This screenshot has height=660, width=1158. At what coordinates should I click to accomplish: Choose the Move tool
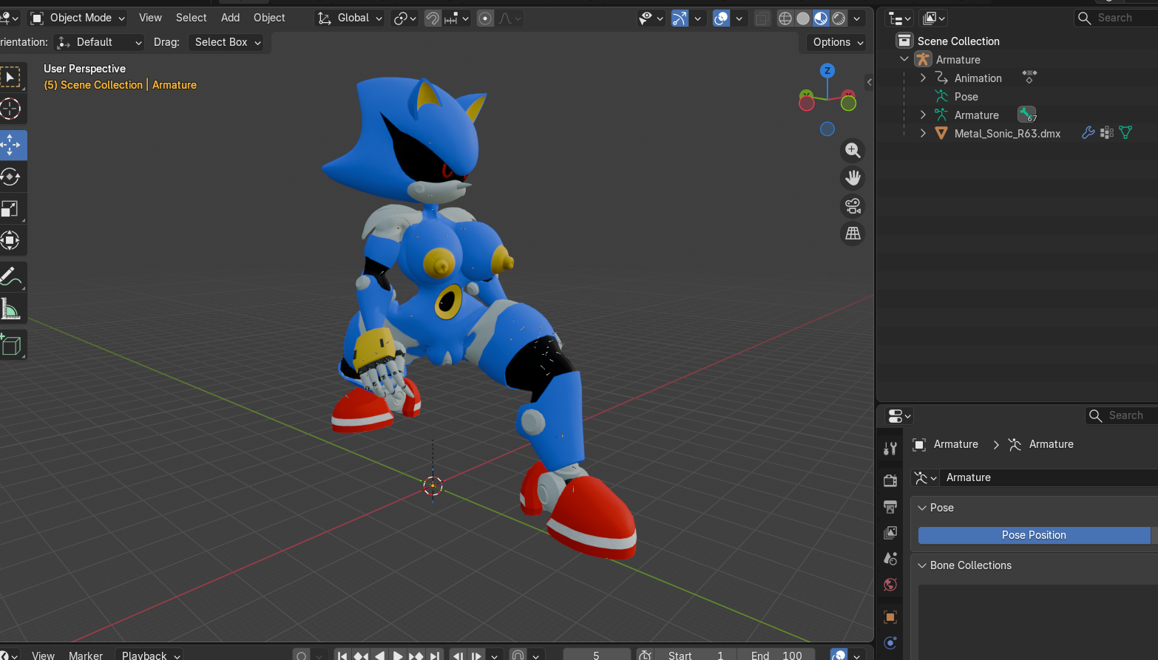click(x=10, y=146)
